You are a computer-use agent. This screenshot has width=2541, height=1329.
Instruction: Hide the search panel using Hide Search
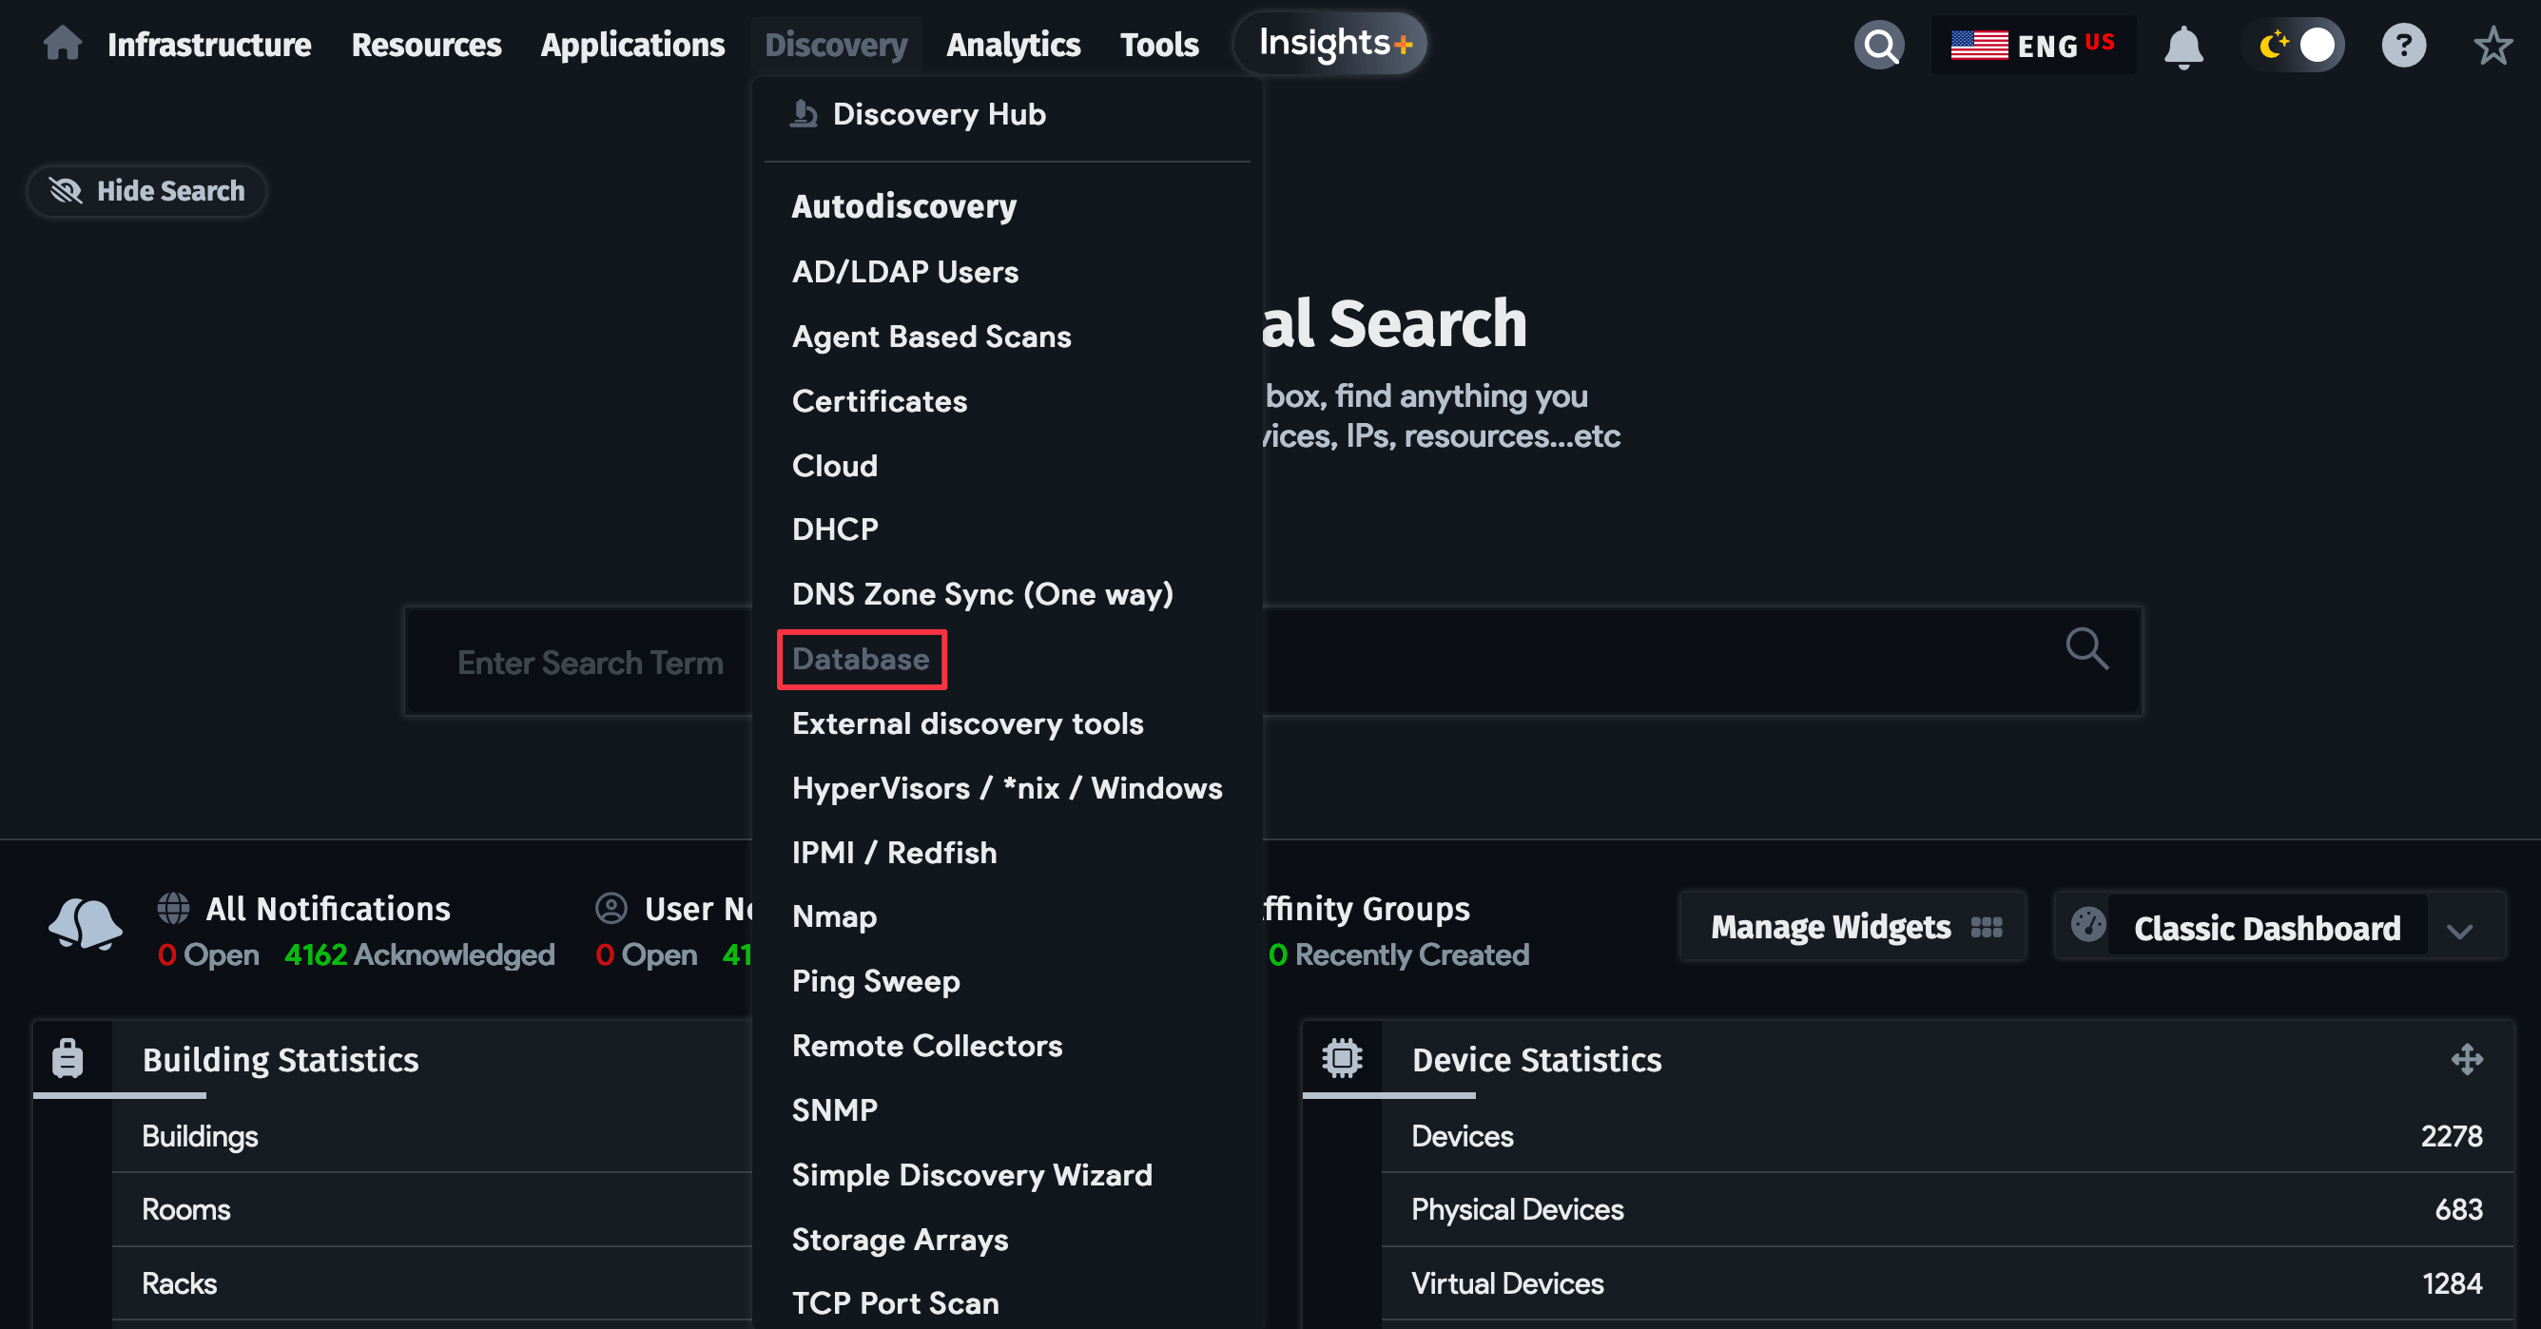146,190
